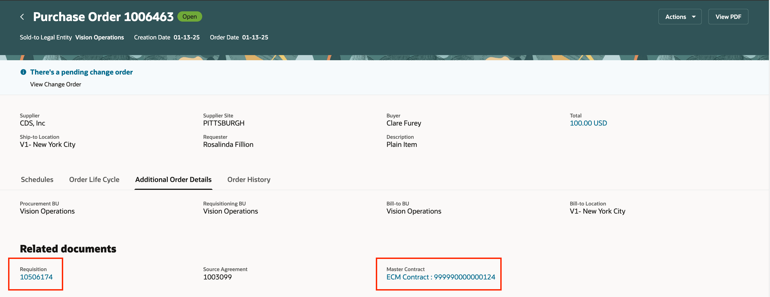
Task: Click buyer name Clare Furey
Action: [x=404, y=123]
